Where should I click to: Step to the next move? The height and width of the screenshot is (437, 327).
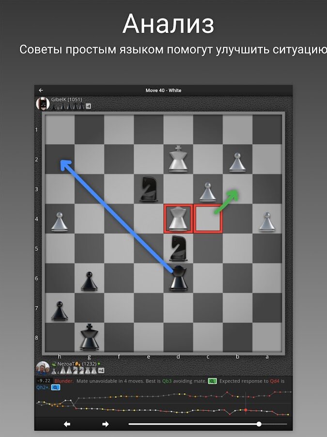(x=106, y=424)
